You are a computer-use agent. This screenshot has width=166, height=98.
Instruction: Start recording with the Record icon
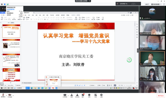(89, 96)
